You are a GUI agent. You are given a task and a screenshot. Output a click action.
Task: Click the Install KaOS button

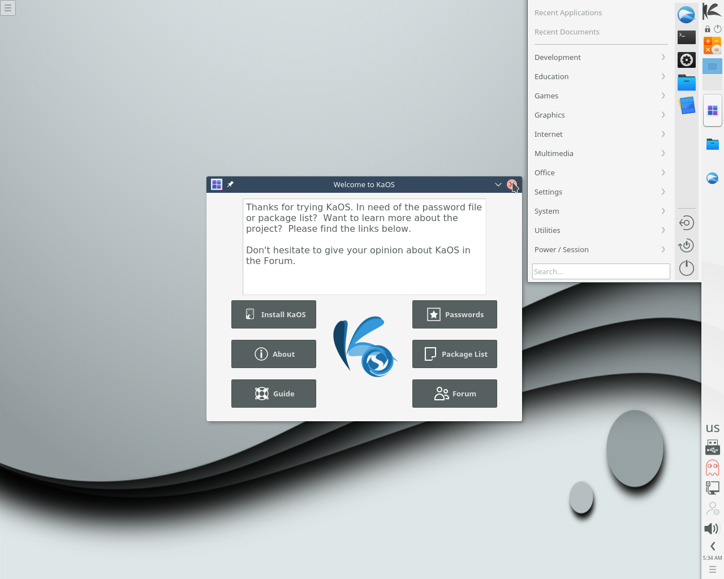pos(274,314)
